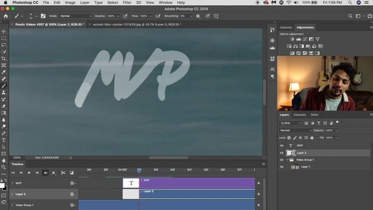Open smoothing options gear icon
This screenshot has height=210, width=373.
point(198,16)
